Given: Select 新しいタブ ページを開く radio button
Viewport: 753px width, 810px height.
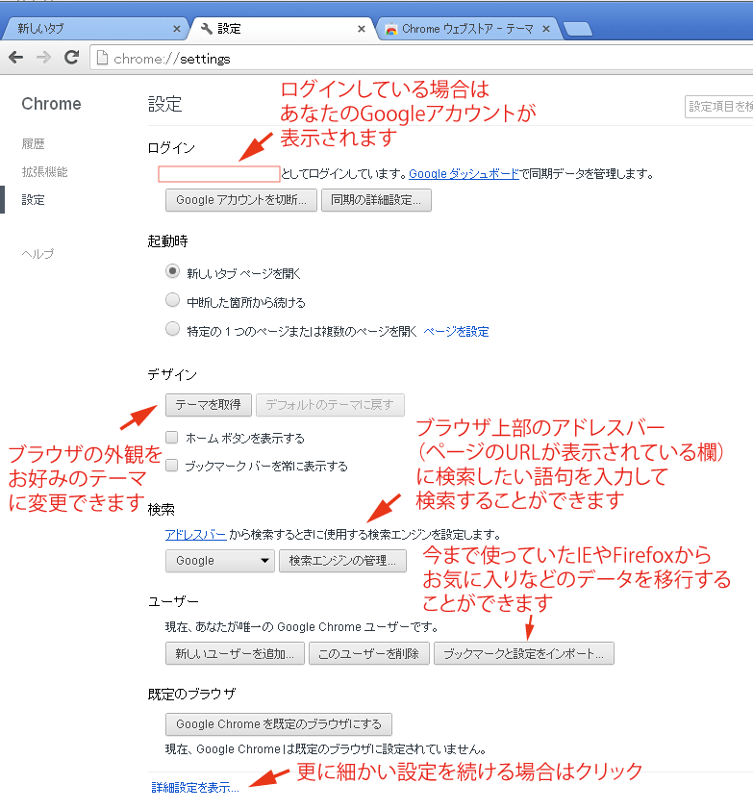Looking at the screenshot, I should 172,271.
